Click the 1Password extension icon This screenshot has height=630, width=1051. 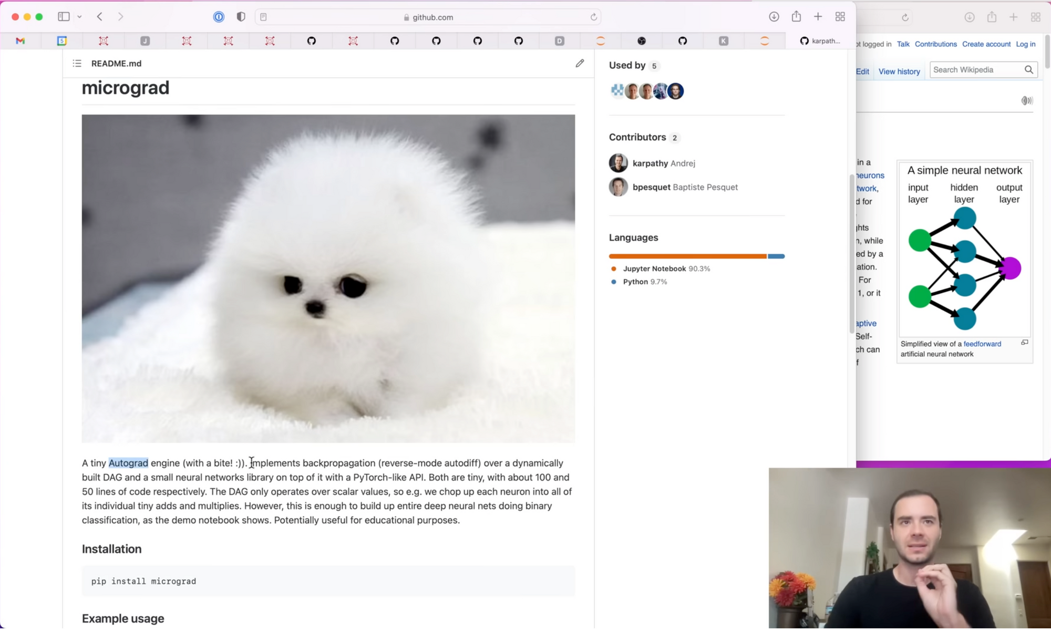point(219,17)
